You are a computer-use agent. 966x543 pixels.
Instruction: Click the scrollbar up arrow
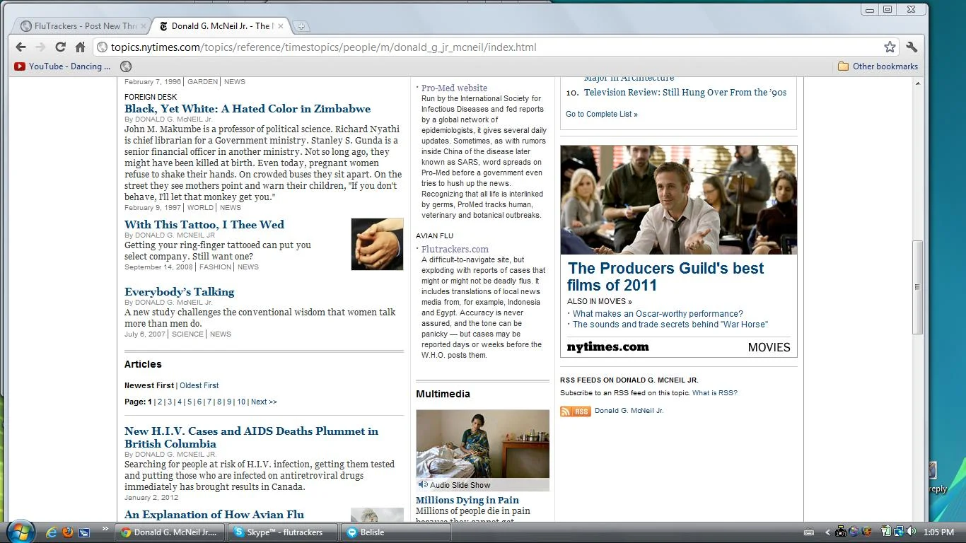tap(918, 83)
